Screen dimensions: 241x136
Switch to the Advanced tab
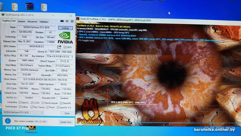[x=32, y=21]
